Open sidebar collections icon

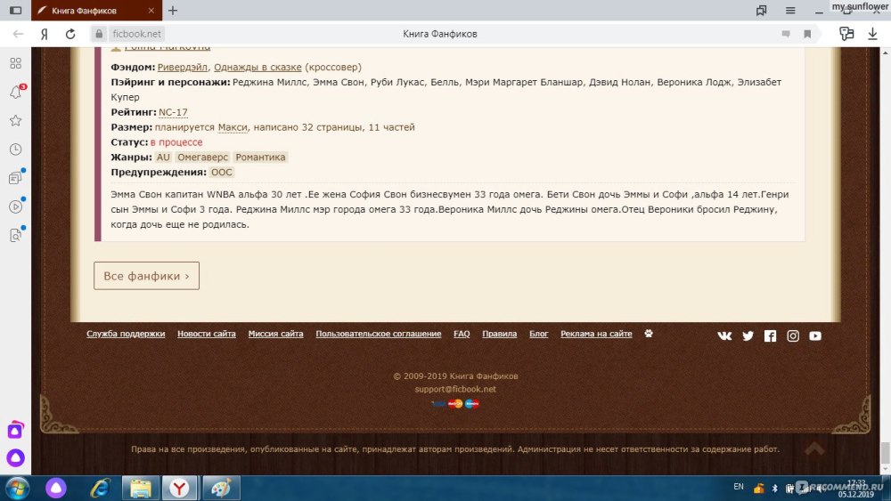click(x=16, y=178)
